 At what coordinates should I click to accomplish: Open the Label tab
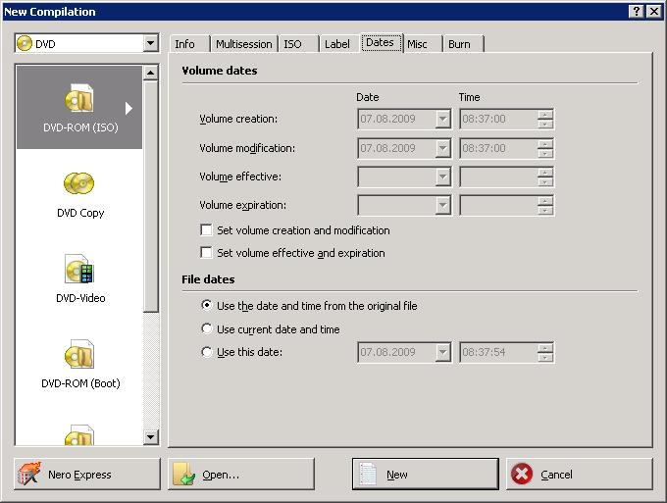pos(339,44)
